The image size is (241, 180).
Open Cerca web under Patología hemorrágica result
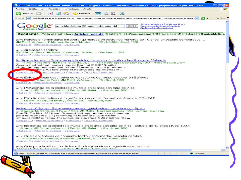72,45
